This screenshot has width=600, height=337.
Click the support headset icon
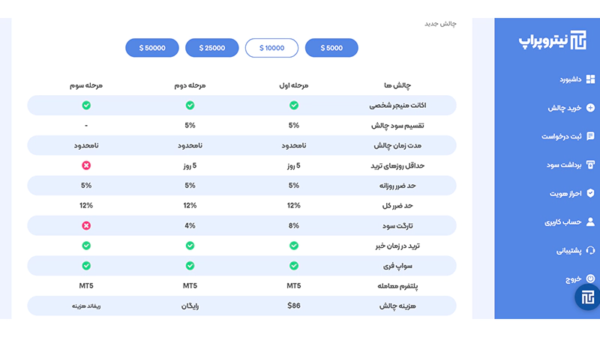[590, 250]
